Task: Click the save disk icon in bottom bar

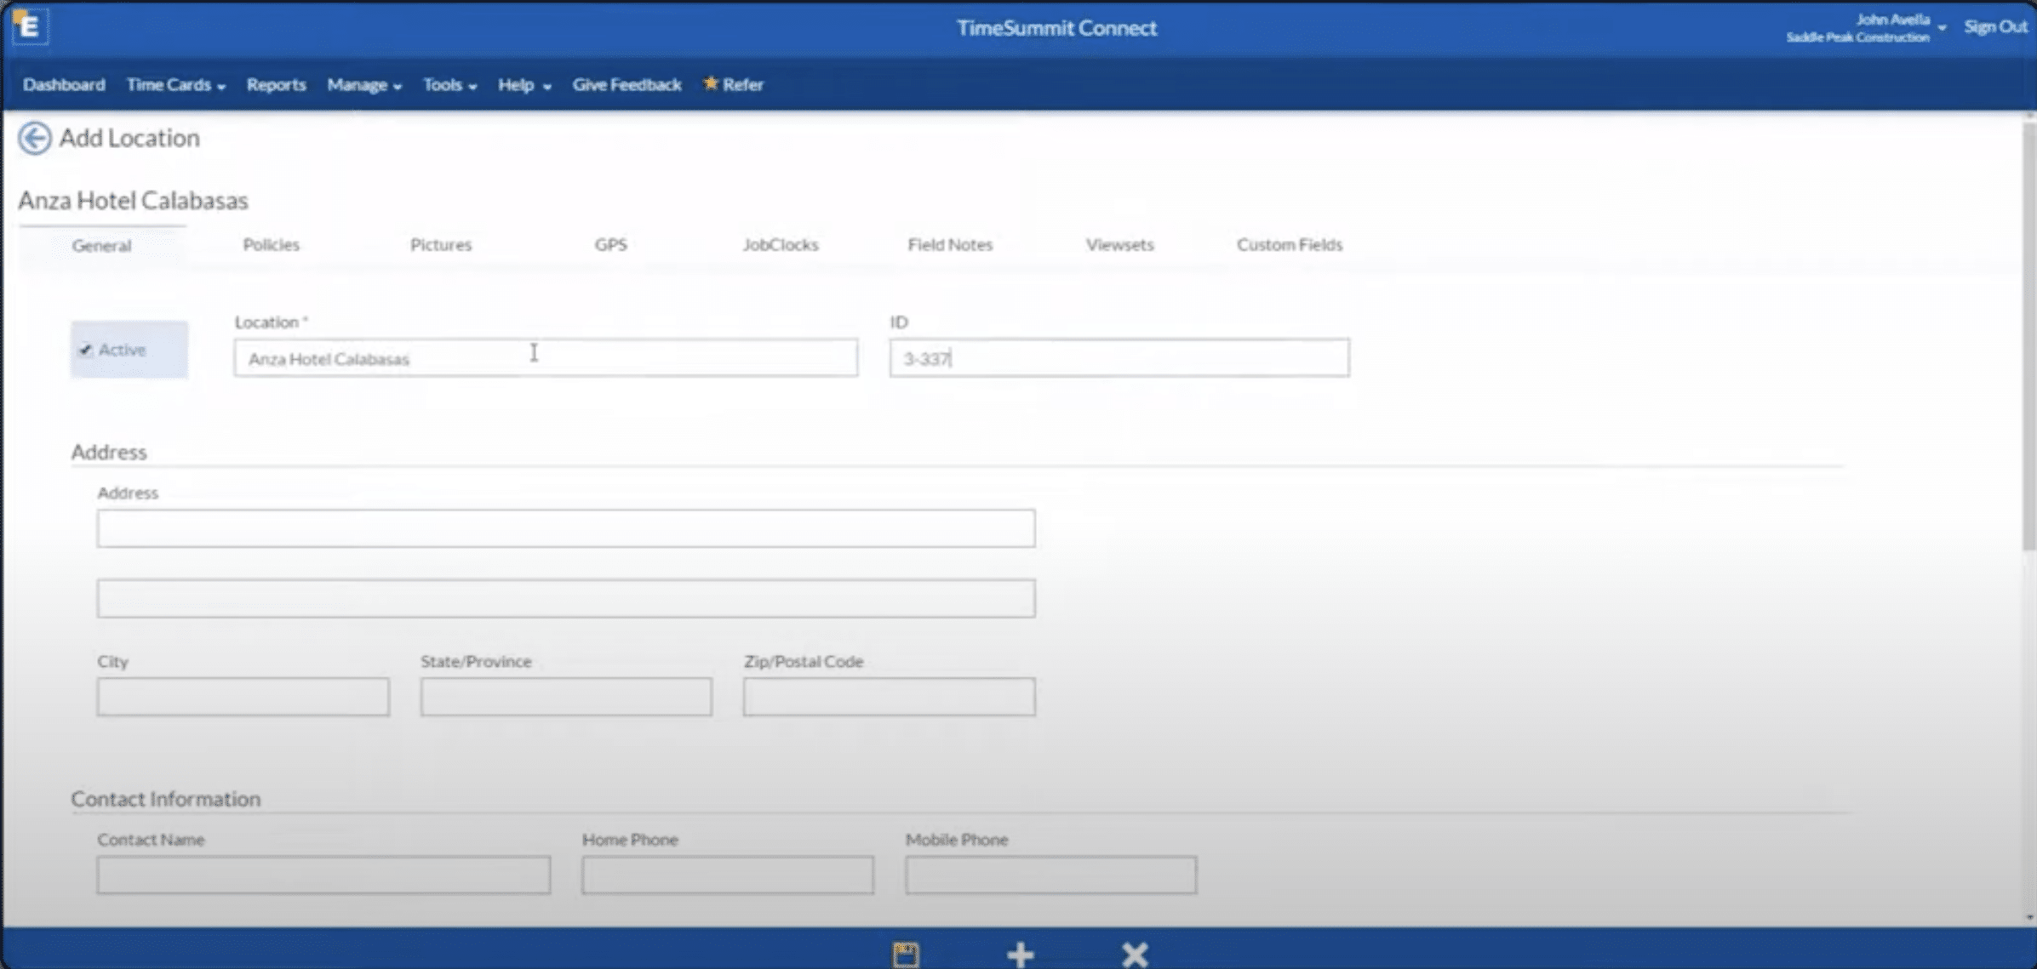Action: coord(906,954)
